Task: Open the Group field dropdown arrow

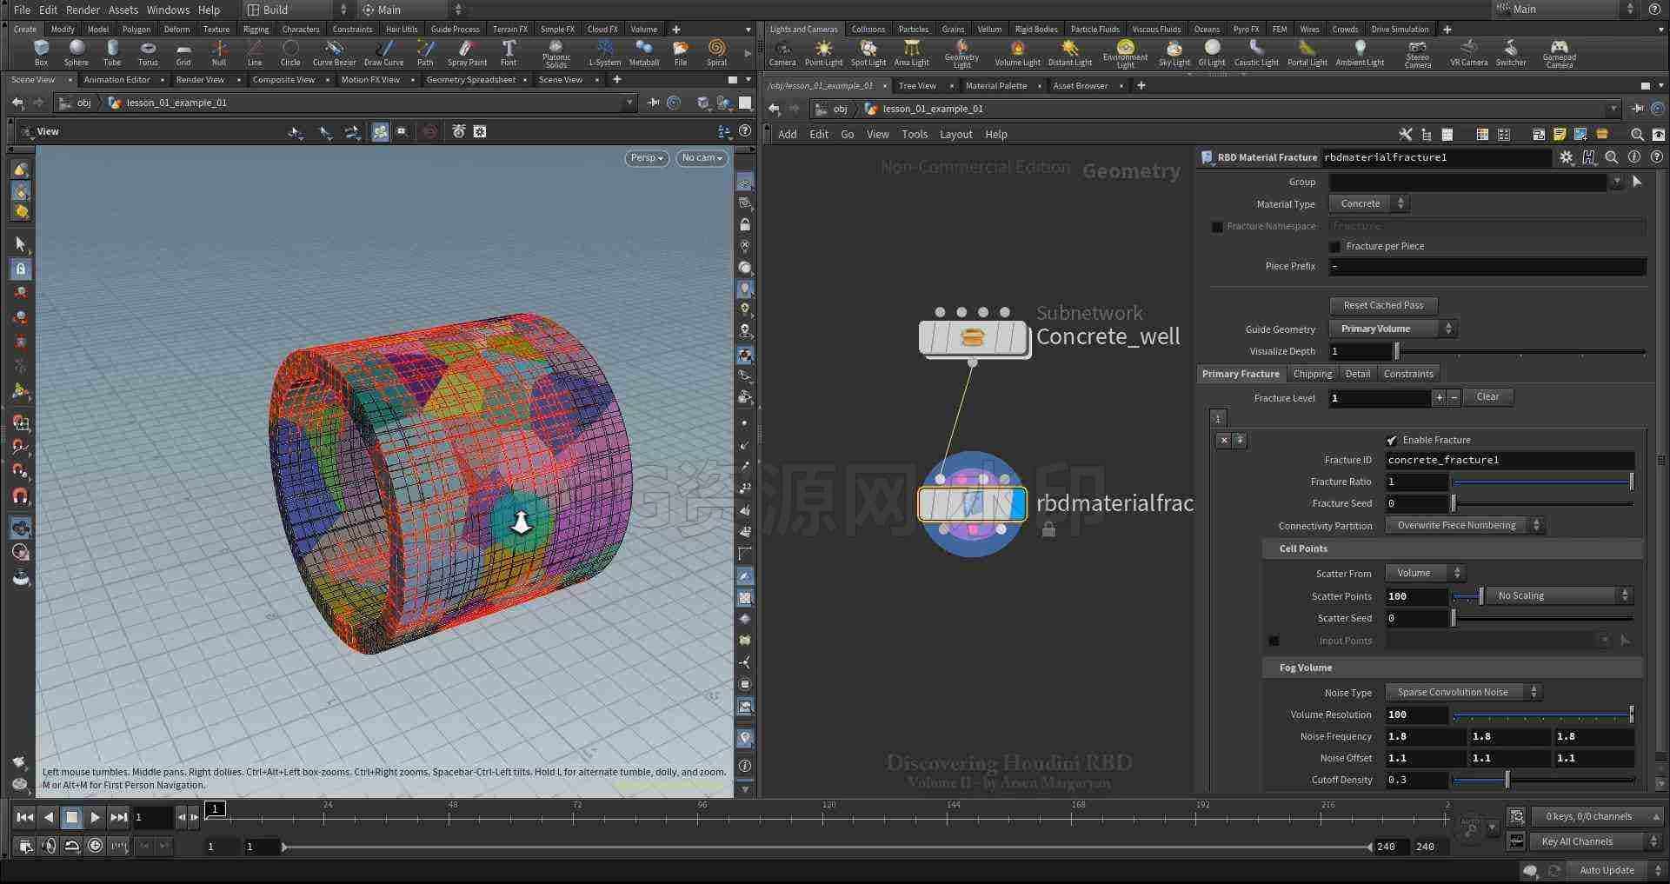Action: pyautogui.click(x=1616, y=182)
